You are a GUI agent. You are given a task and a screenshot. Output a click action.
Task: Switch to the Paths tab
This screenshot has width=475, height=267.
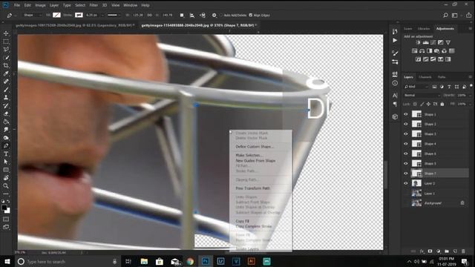(x=442, y=77)
